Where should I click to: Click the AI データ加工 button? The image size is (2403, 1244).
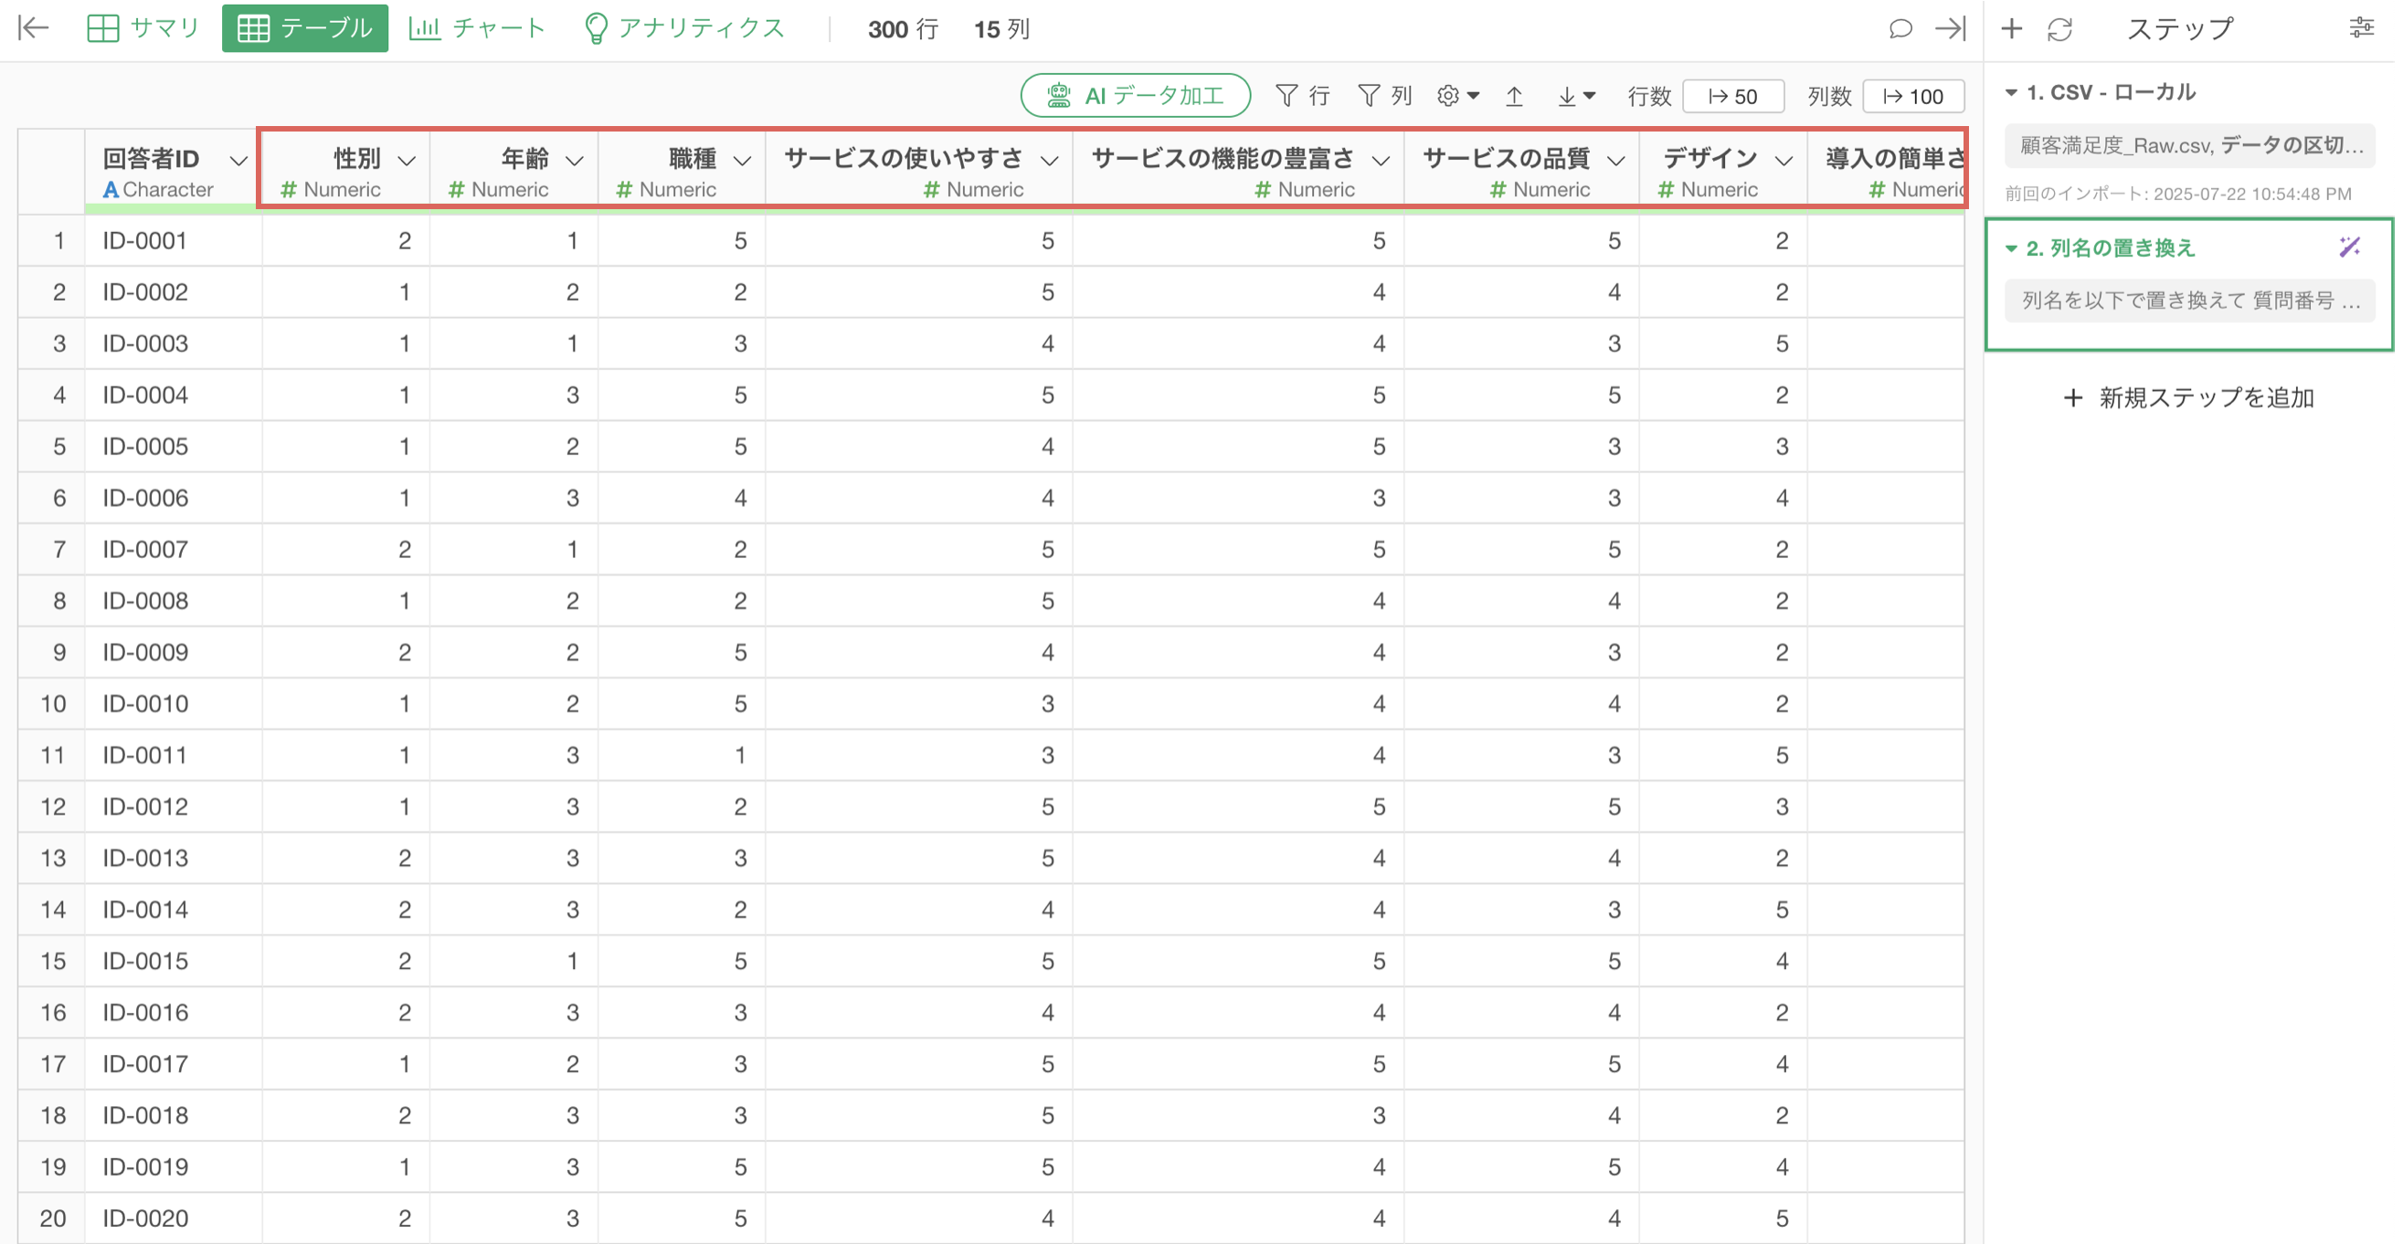pos(1134,95)
